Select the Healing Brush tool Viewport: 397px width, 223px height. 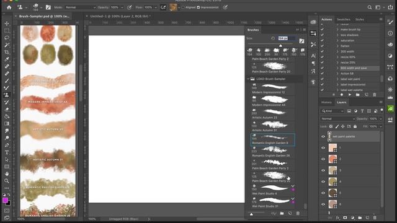coord(7,66)
